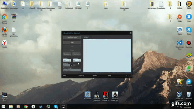Screen dimensions: 194x109
Task: Open Visual Studio Code desktop shortcut
Action: pos(180,45)
